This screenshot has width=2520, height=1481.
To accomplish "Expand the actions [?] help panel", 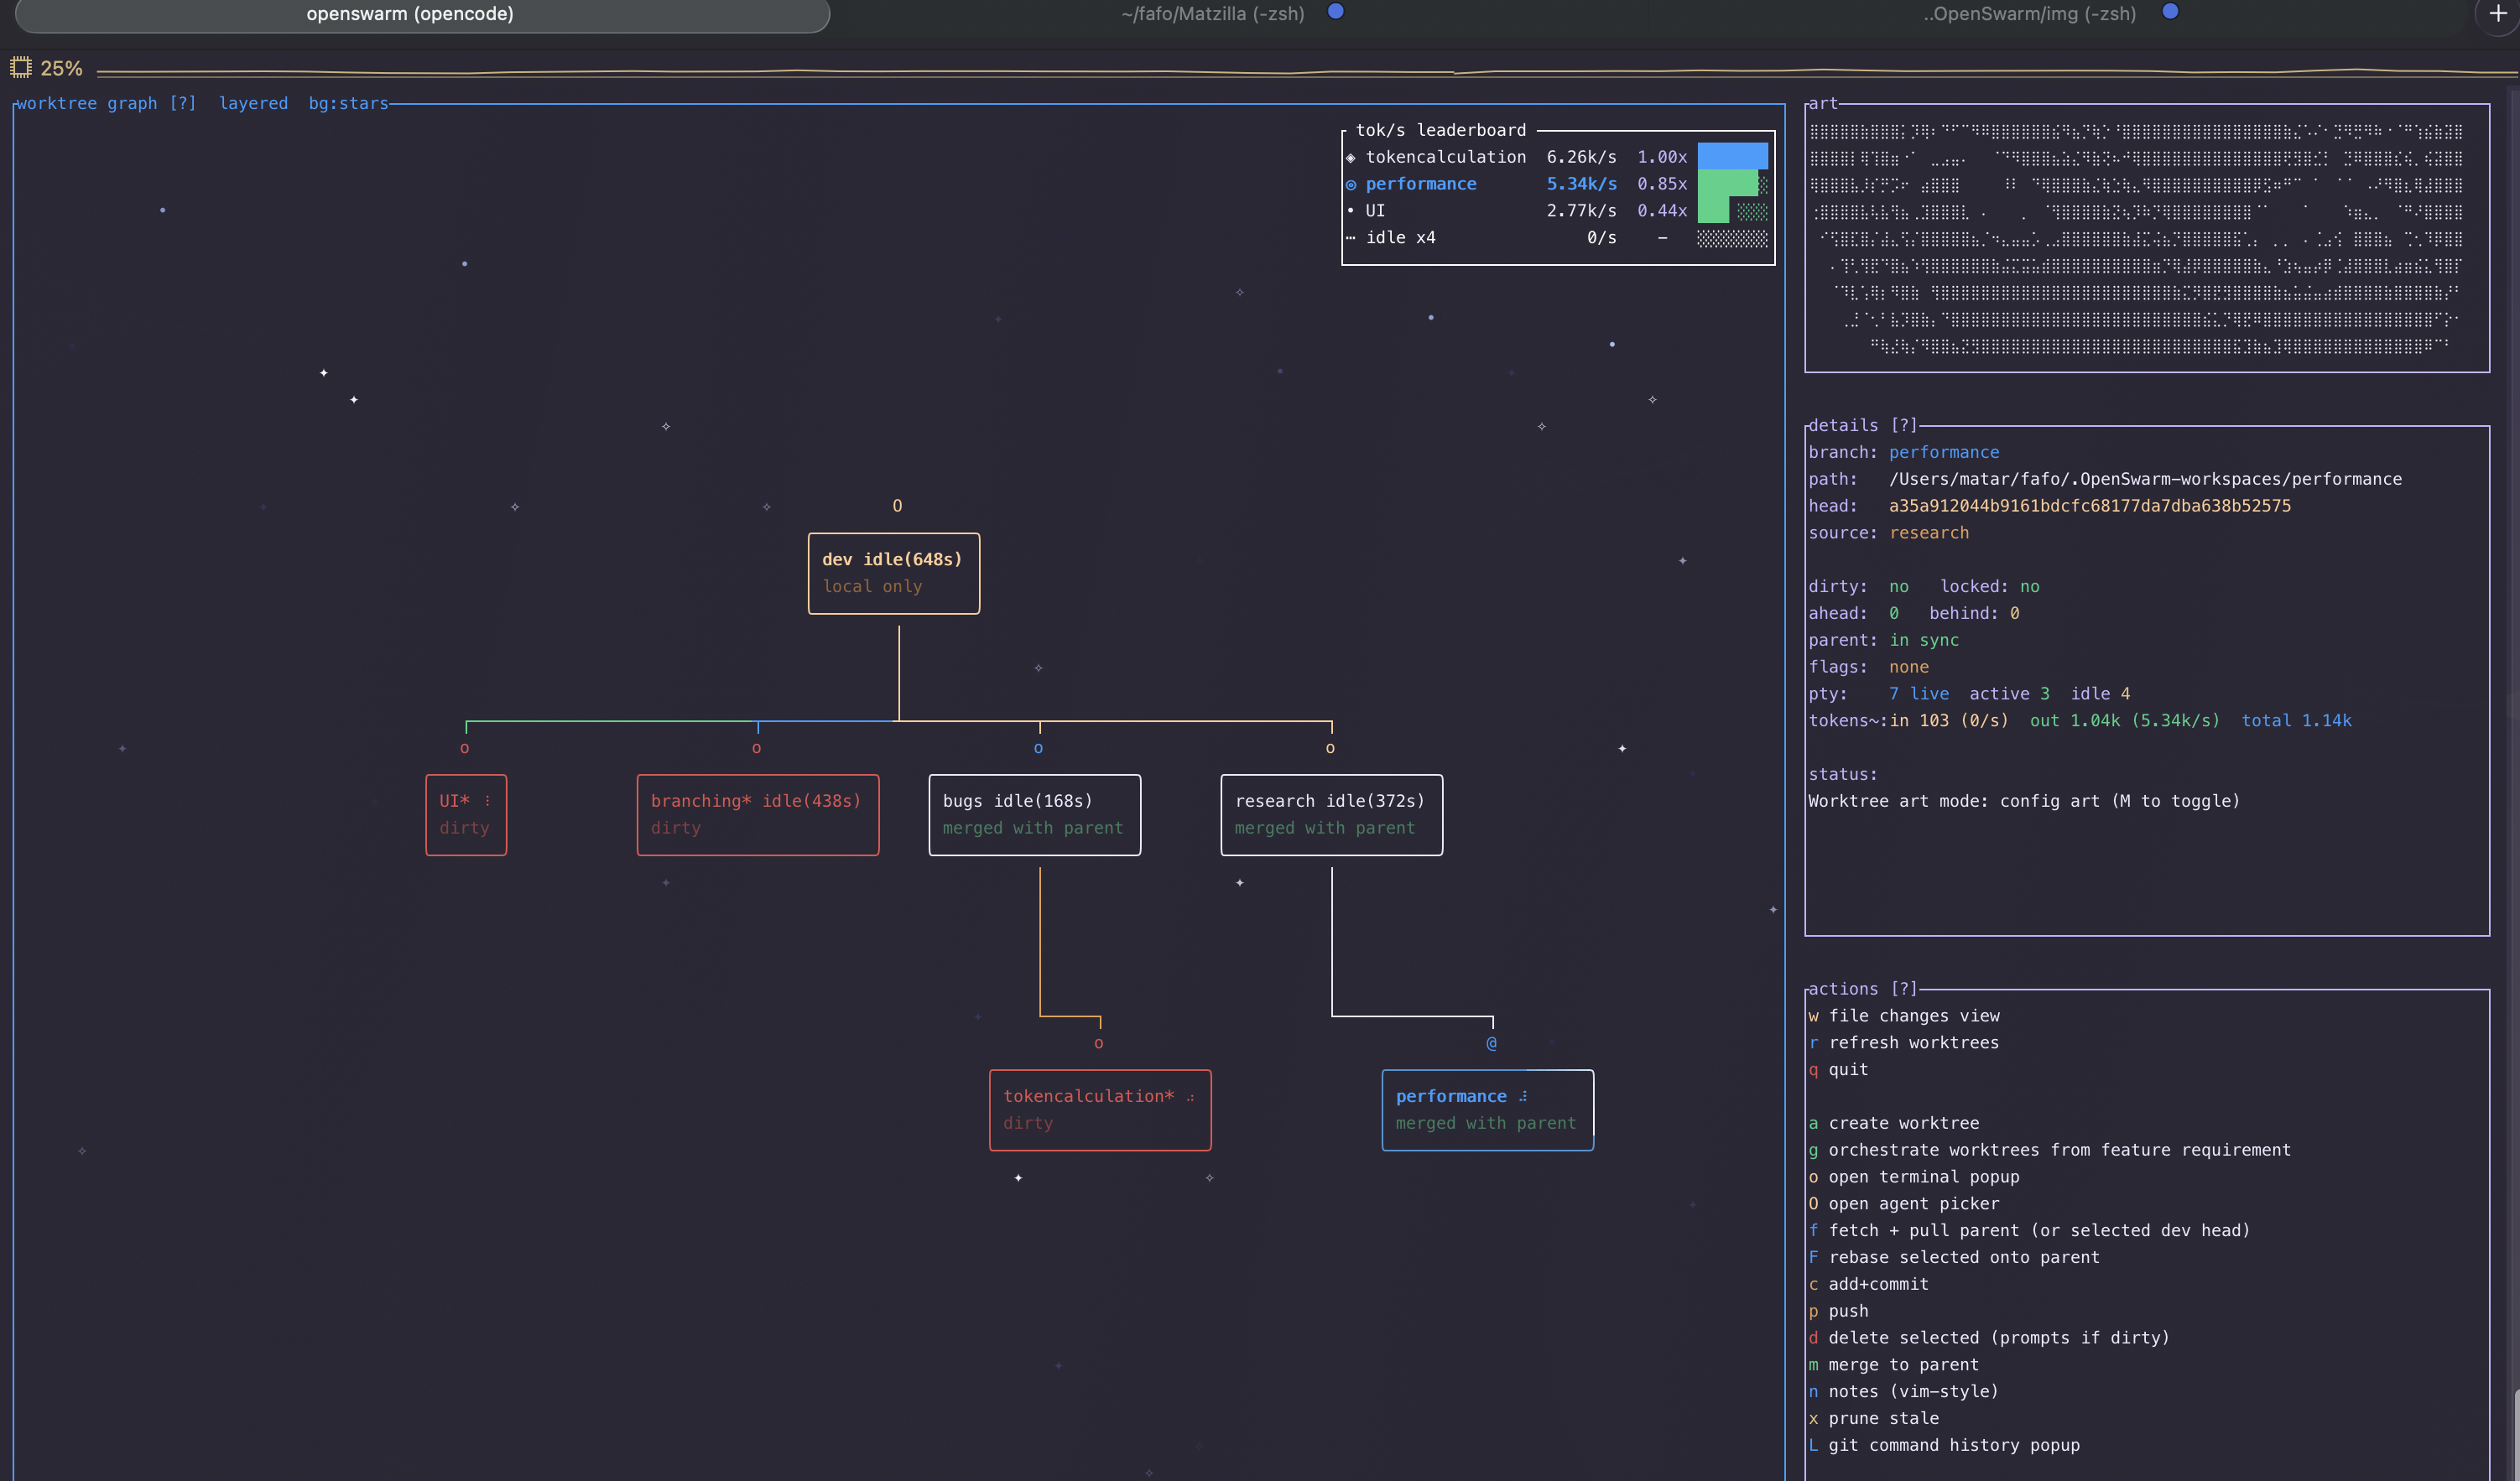I will [x=1905, y=988].
